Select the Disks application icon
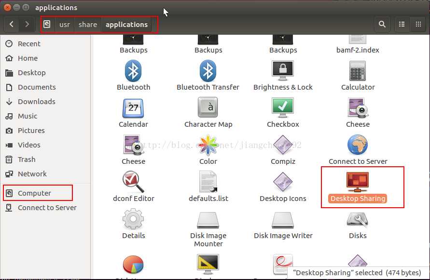The height and width of the screenshot is (280, 430). coord(358,220)
